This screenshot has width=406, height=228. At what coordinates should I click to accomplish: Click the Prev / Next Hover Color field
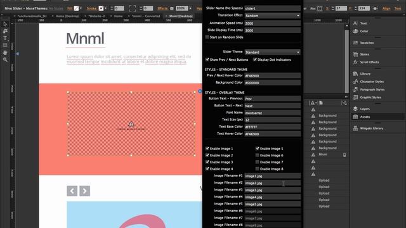[x=273, y=76]
